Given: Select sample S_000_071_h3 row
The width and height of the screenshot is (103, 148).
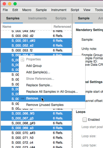Looking at the screenshot, I should pyautogui.click(x=36, y=138).
